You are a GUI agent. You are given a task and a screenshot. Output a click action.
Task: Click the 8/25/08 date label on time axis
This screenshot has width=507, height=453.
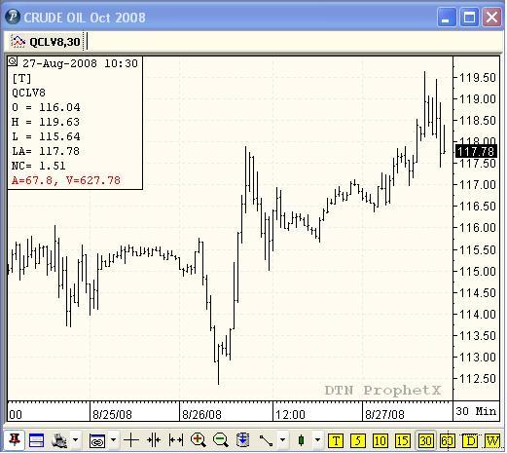(x=112, y=415)
